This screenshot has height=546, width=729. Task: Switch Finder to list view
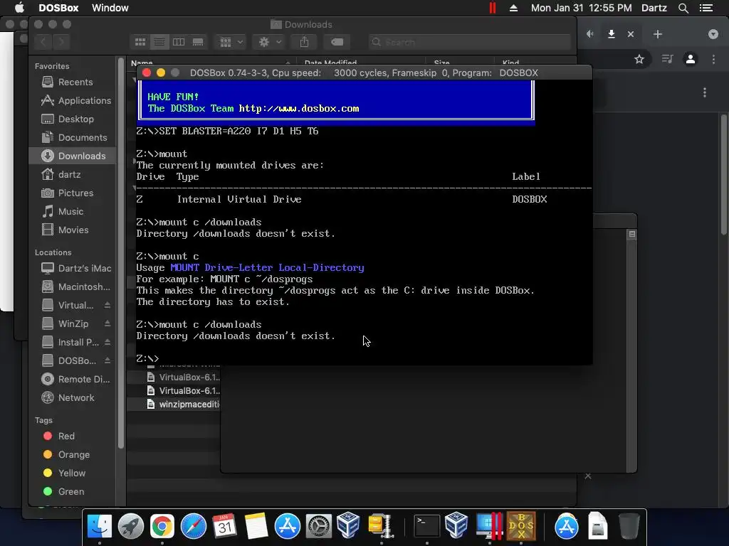point(159,42)
